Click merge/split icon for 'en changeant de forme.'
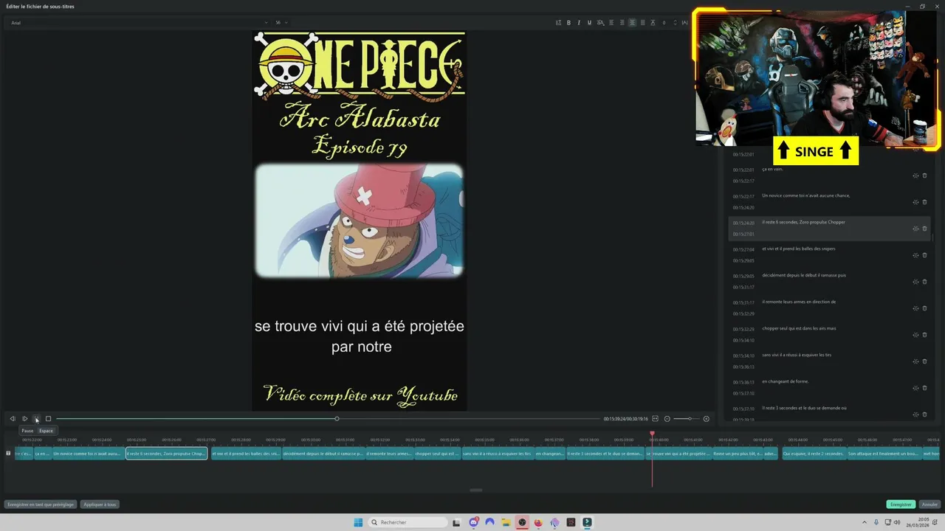The width and height of the screenshot is (945, 531). pyautogui.click(x=915, y=388)
